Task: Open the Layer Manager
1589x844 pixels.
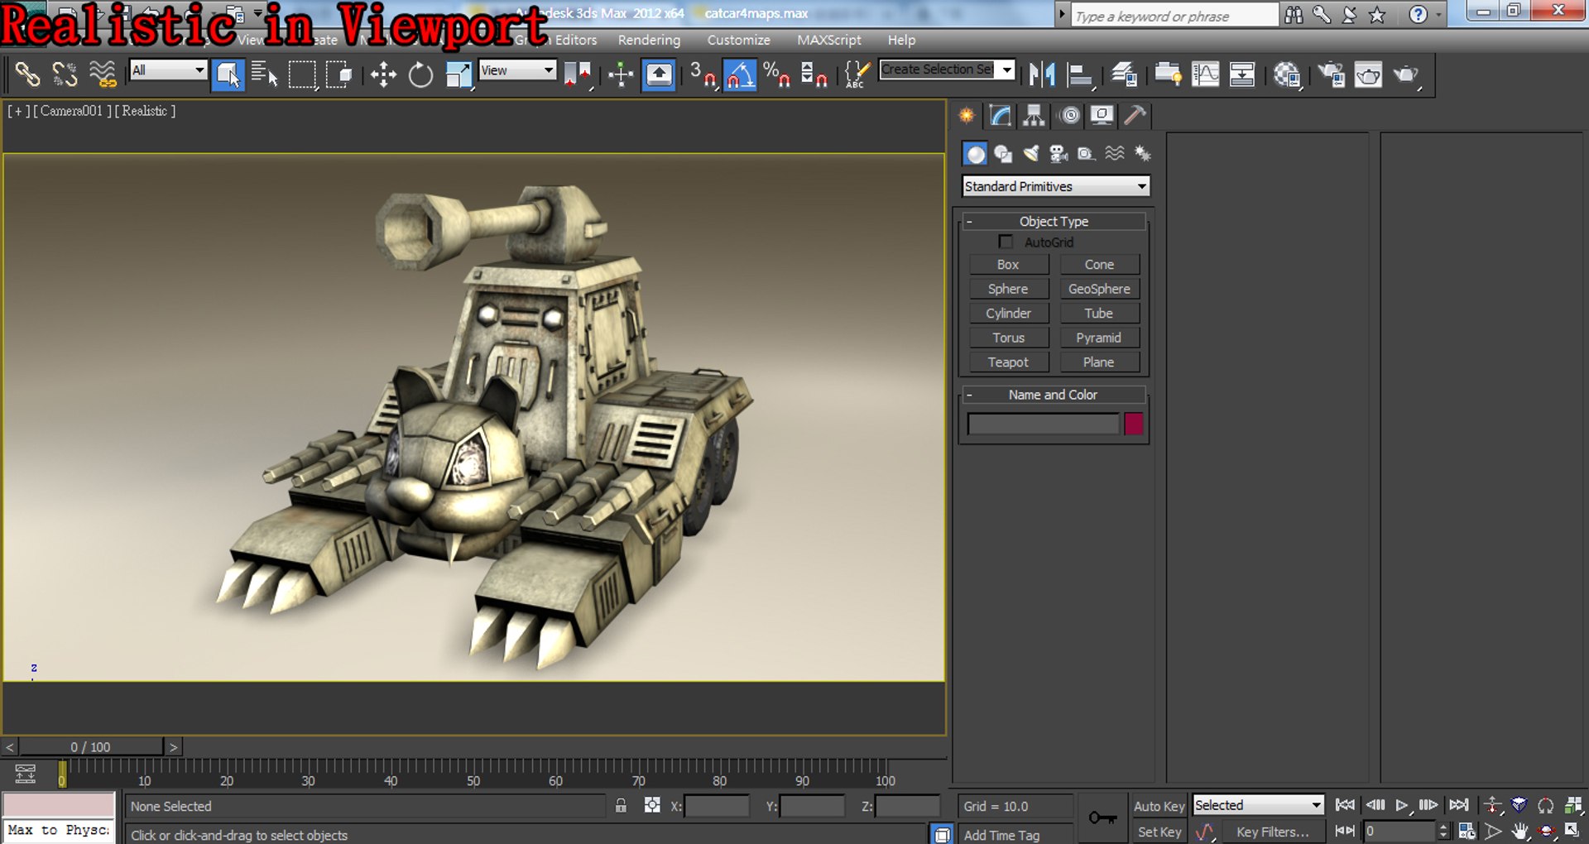Action: point(1123,75)
